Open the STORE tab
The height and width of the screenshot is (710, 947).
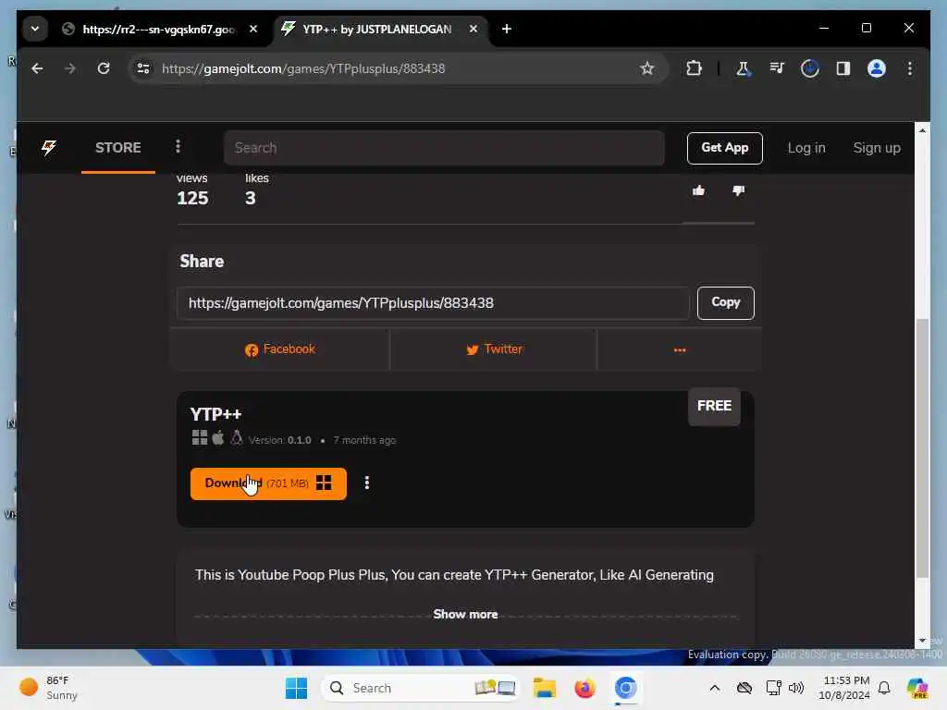pos(117,147)
